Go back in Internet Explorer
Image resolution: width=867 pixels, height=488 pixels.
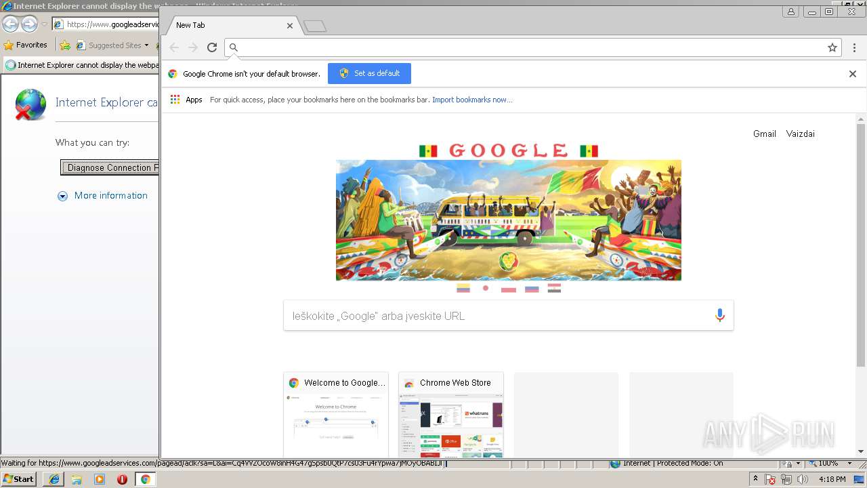point(10,24)
